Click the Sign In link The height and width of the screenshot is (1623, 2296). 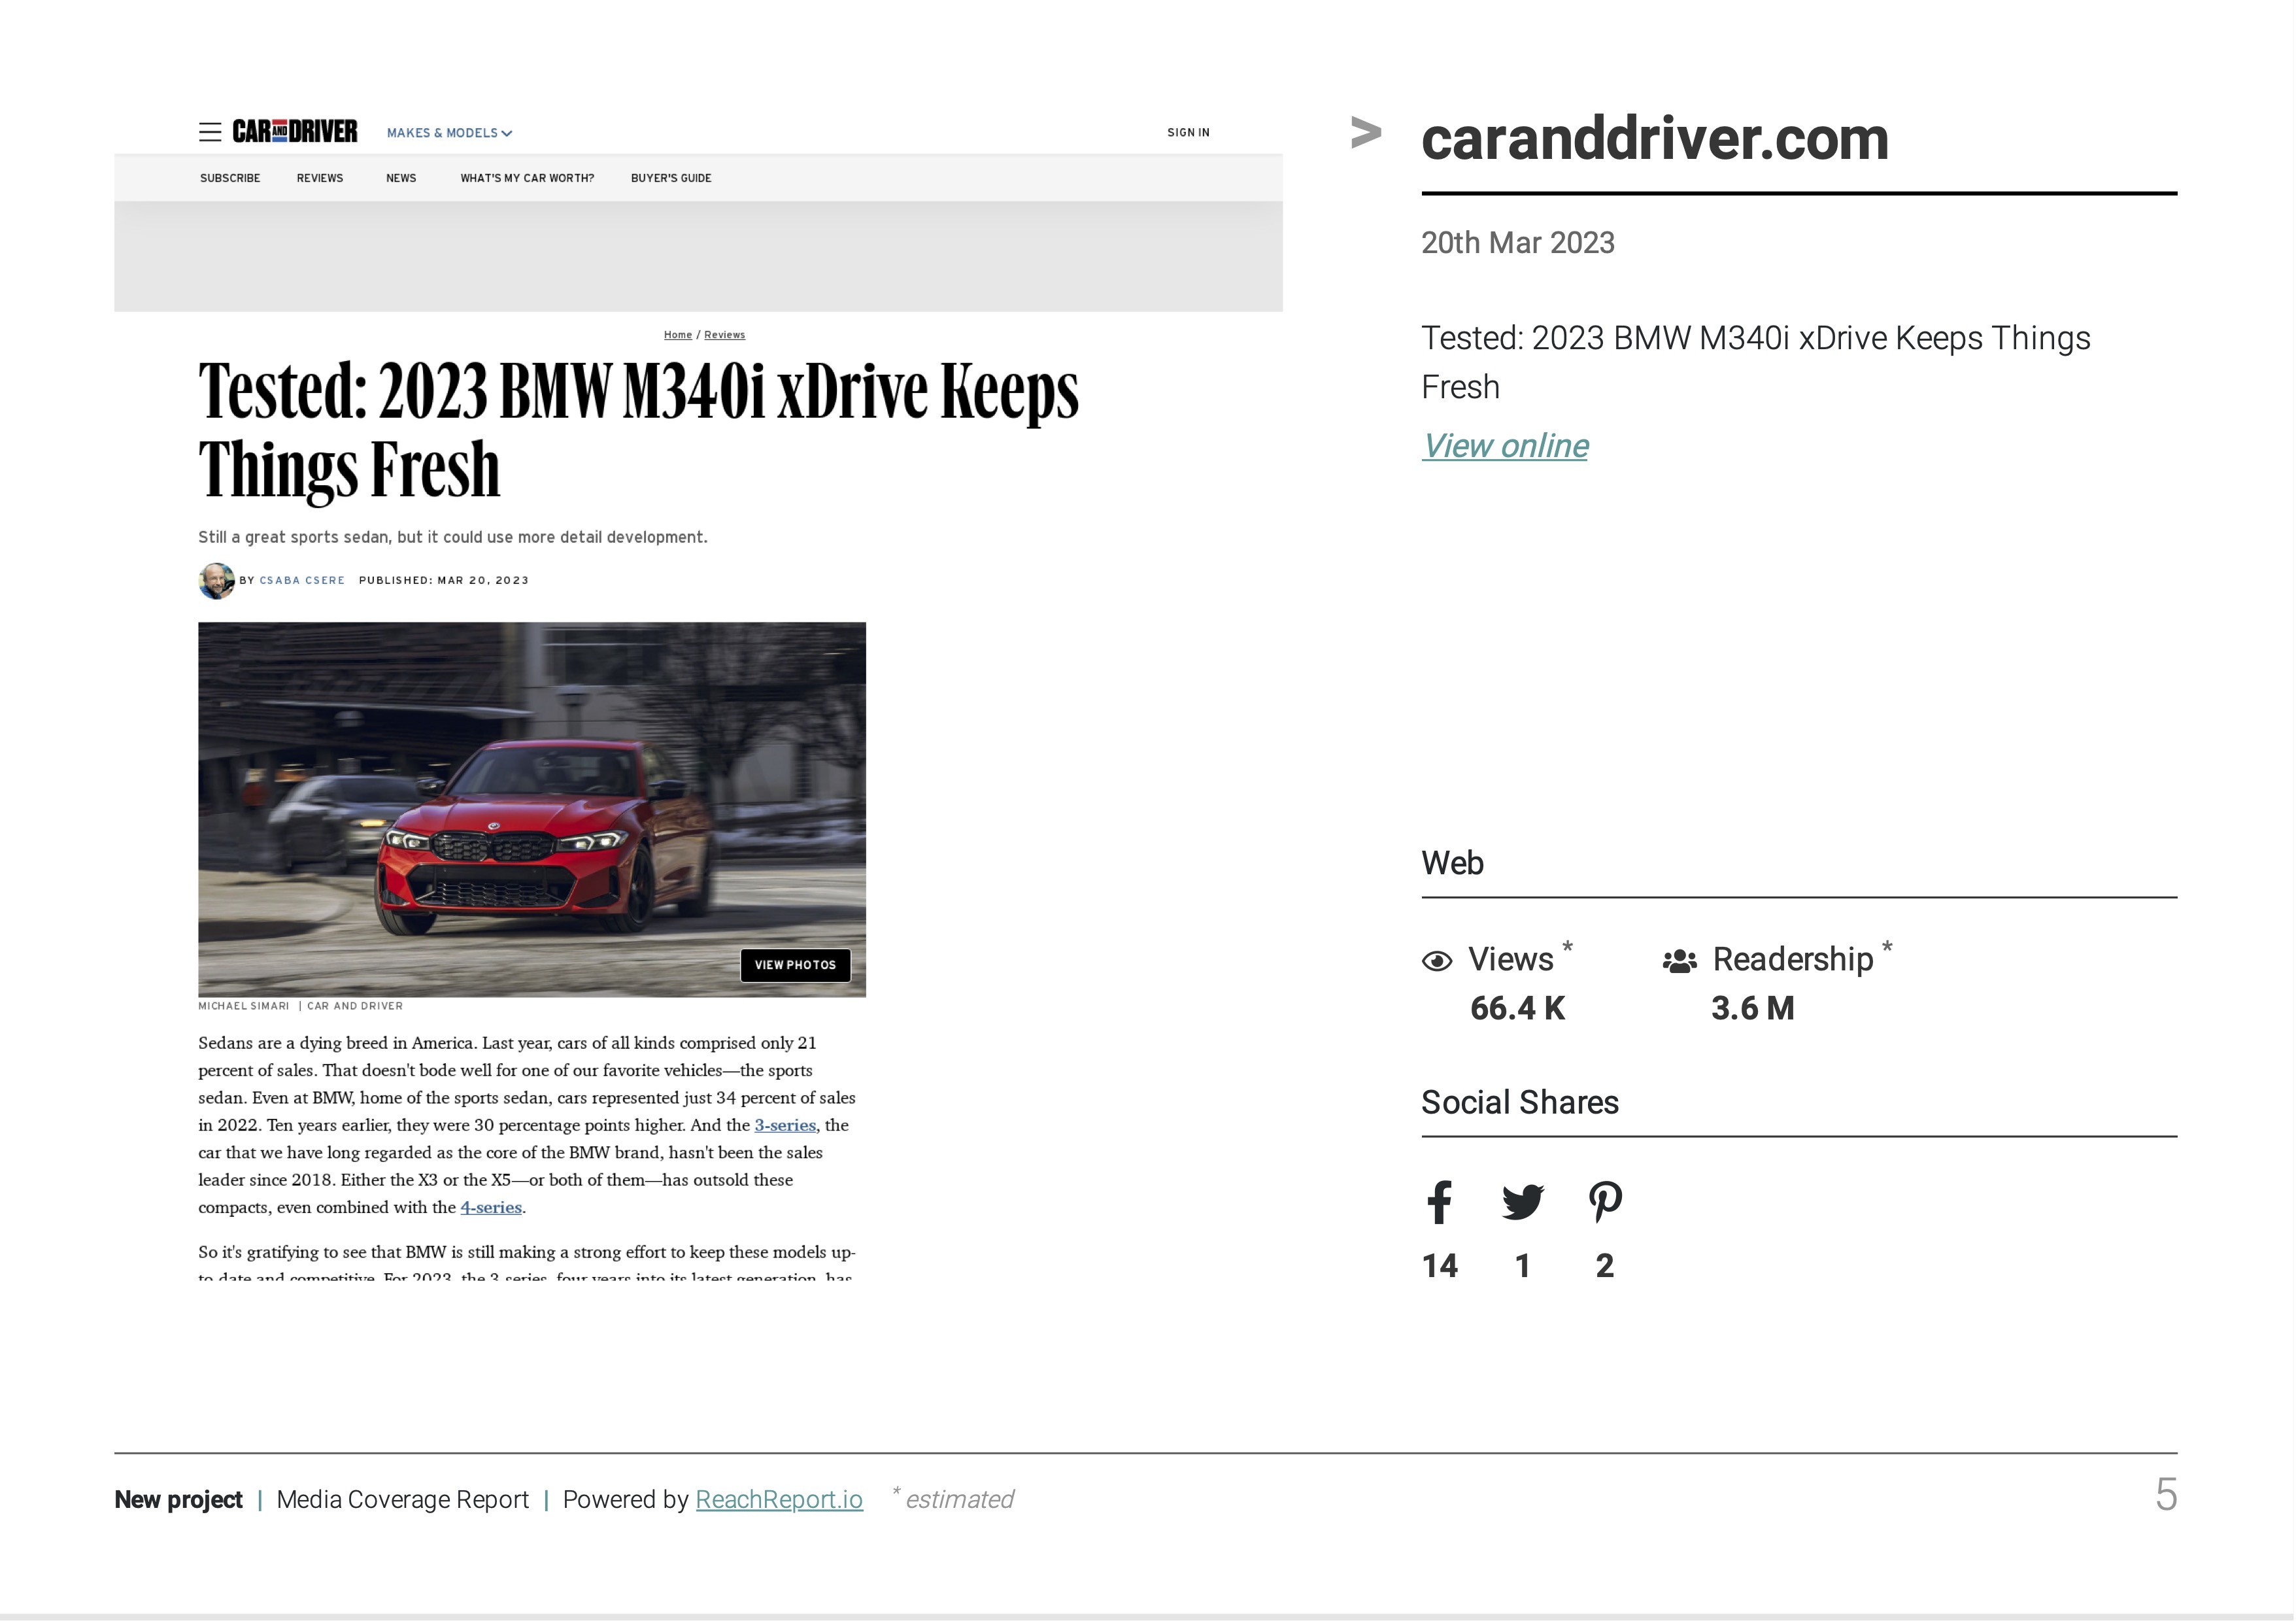(x=1188, y=132)
